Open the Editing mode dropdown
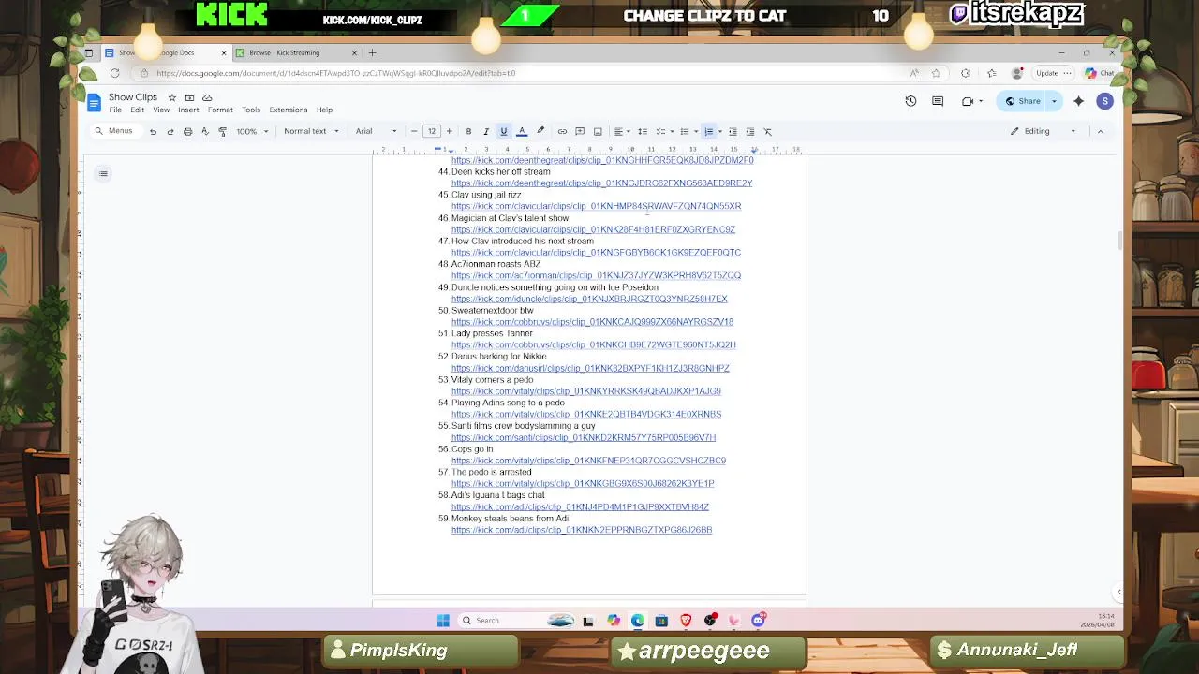 tap(1043, 131)
